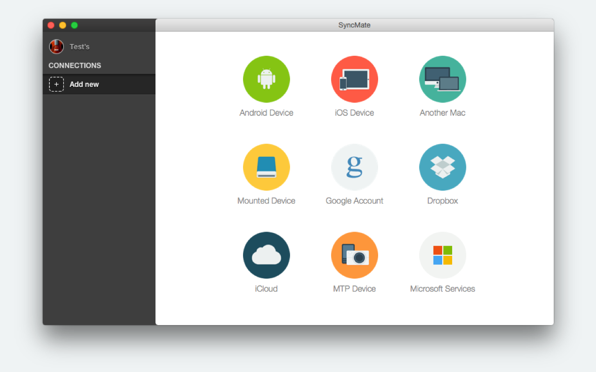Select the MTP Device camera icon

point(354,255)
